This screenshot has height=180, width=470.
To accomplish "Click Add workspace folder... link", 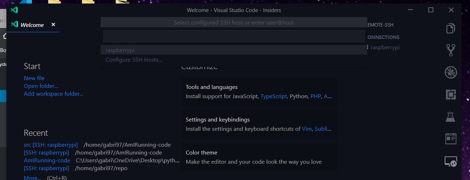I will click(x=53, y=94).
